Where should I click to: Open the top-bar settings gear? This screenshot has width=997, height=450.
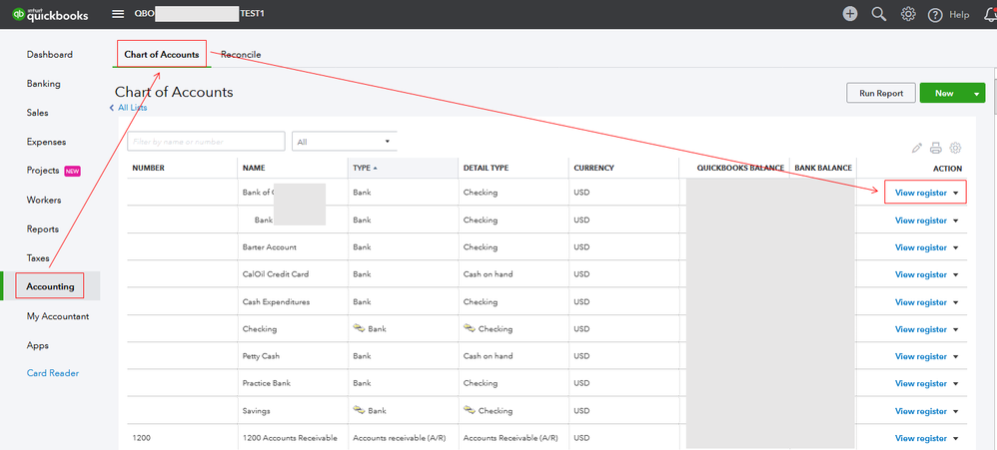tap(908, 14)
